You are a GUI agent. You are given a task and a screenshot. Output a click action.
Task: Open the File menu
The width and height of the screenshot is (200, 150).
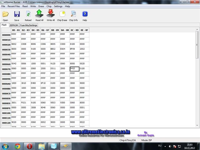click(x=3, y=6)
